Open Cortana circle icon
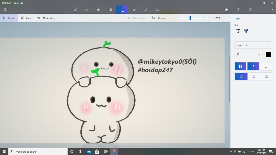 72,152
